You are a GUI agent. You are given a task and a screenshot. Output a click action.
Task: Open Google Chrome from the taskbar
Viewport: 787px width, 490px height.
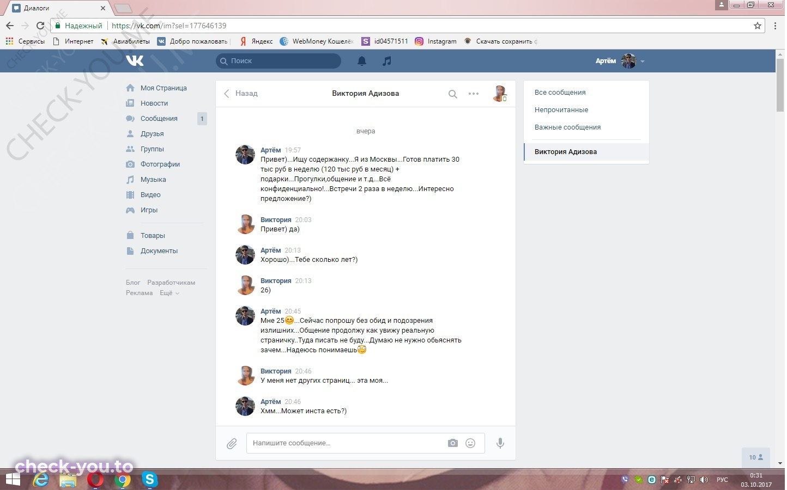point(123,480)
